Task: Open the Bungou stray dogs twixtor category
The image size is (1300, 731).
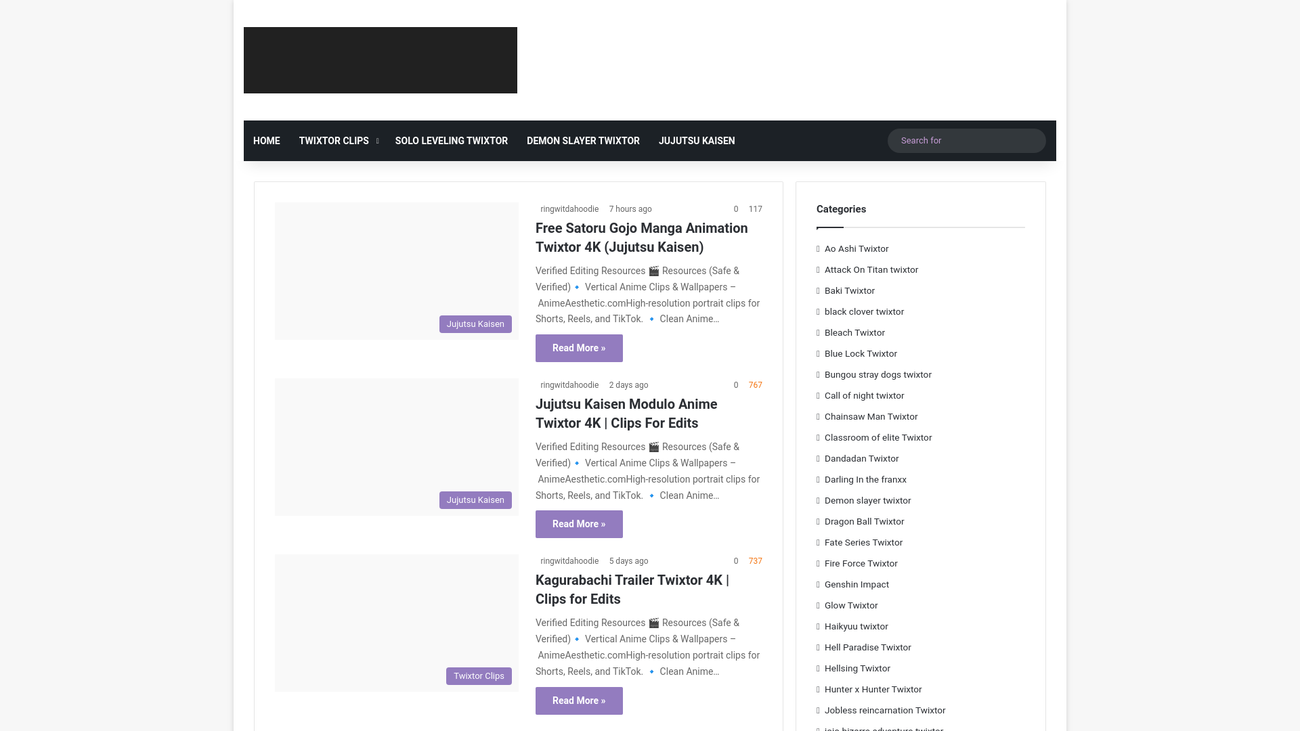Action: coord(878,375)
